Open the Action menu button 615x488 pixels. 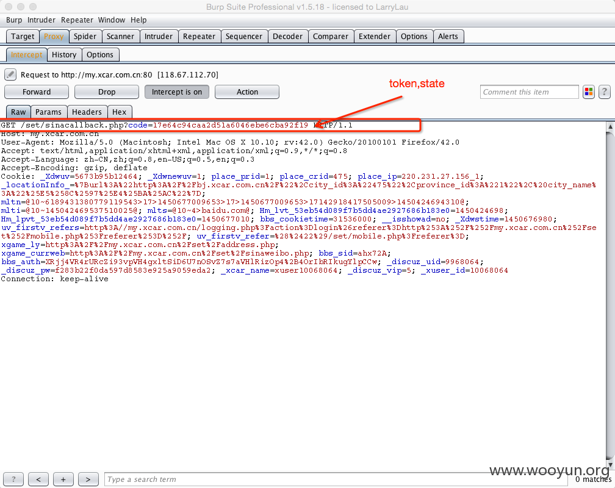tap(247, 91)
